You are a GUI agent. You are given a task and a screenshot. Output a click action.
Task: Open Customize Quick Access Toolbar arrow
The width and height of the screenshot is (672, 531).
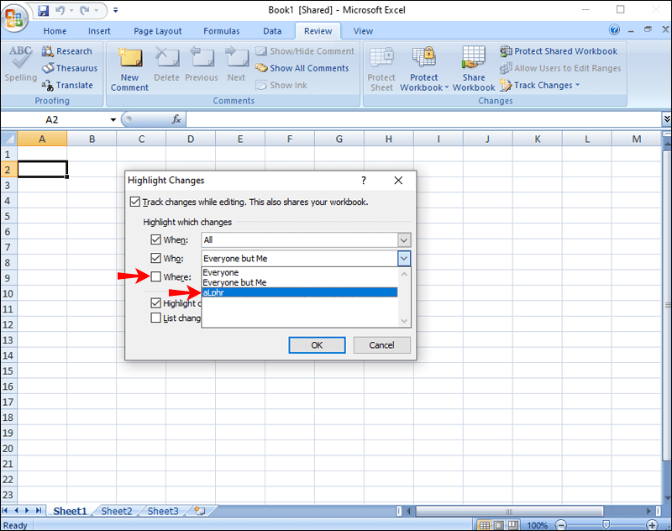(115, 10)
